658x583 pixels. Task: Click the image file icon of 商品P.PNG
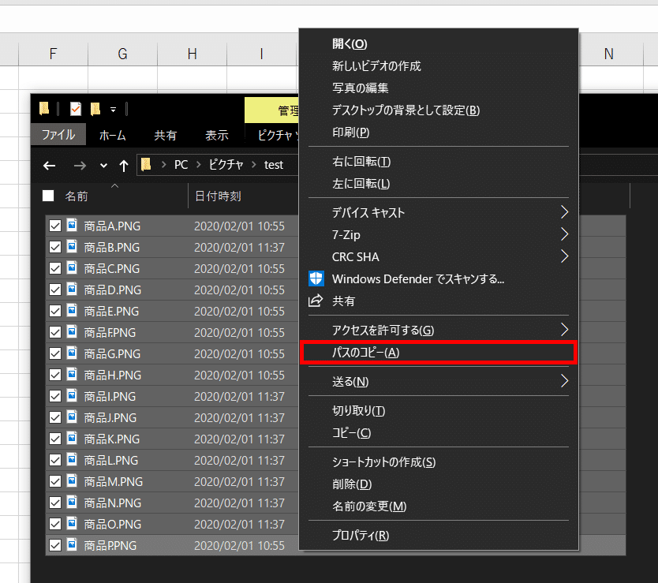(72, 545)
